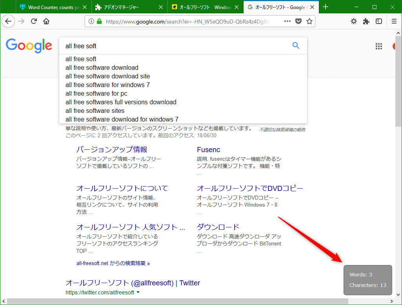Viewport: 402px width, 305px height.
Task: Toggle the sidebar view icon
Action: [x=379, y=21]
